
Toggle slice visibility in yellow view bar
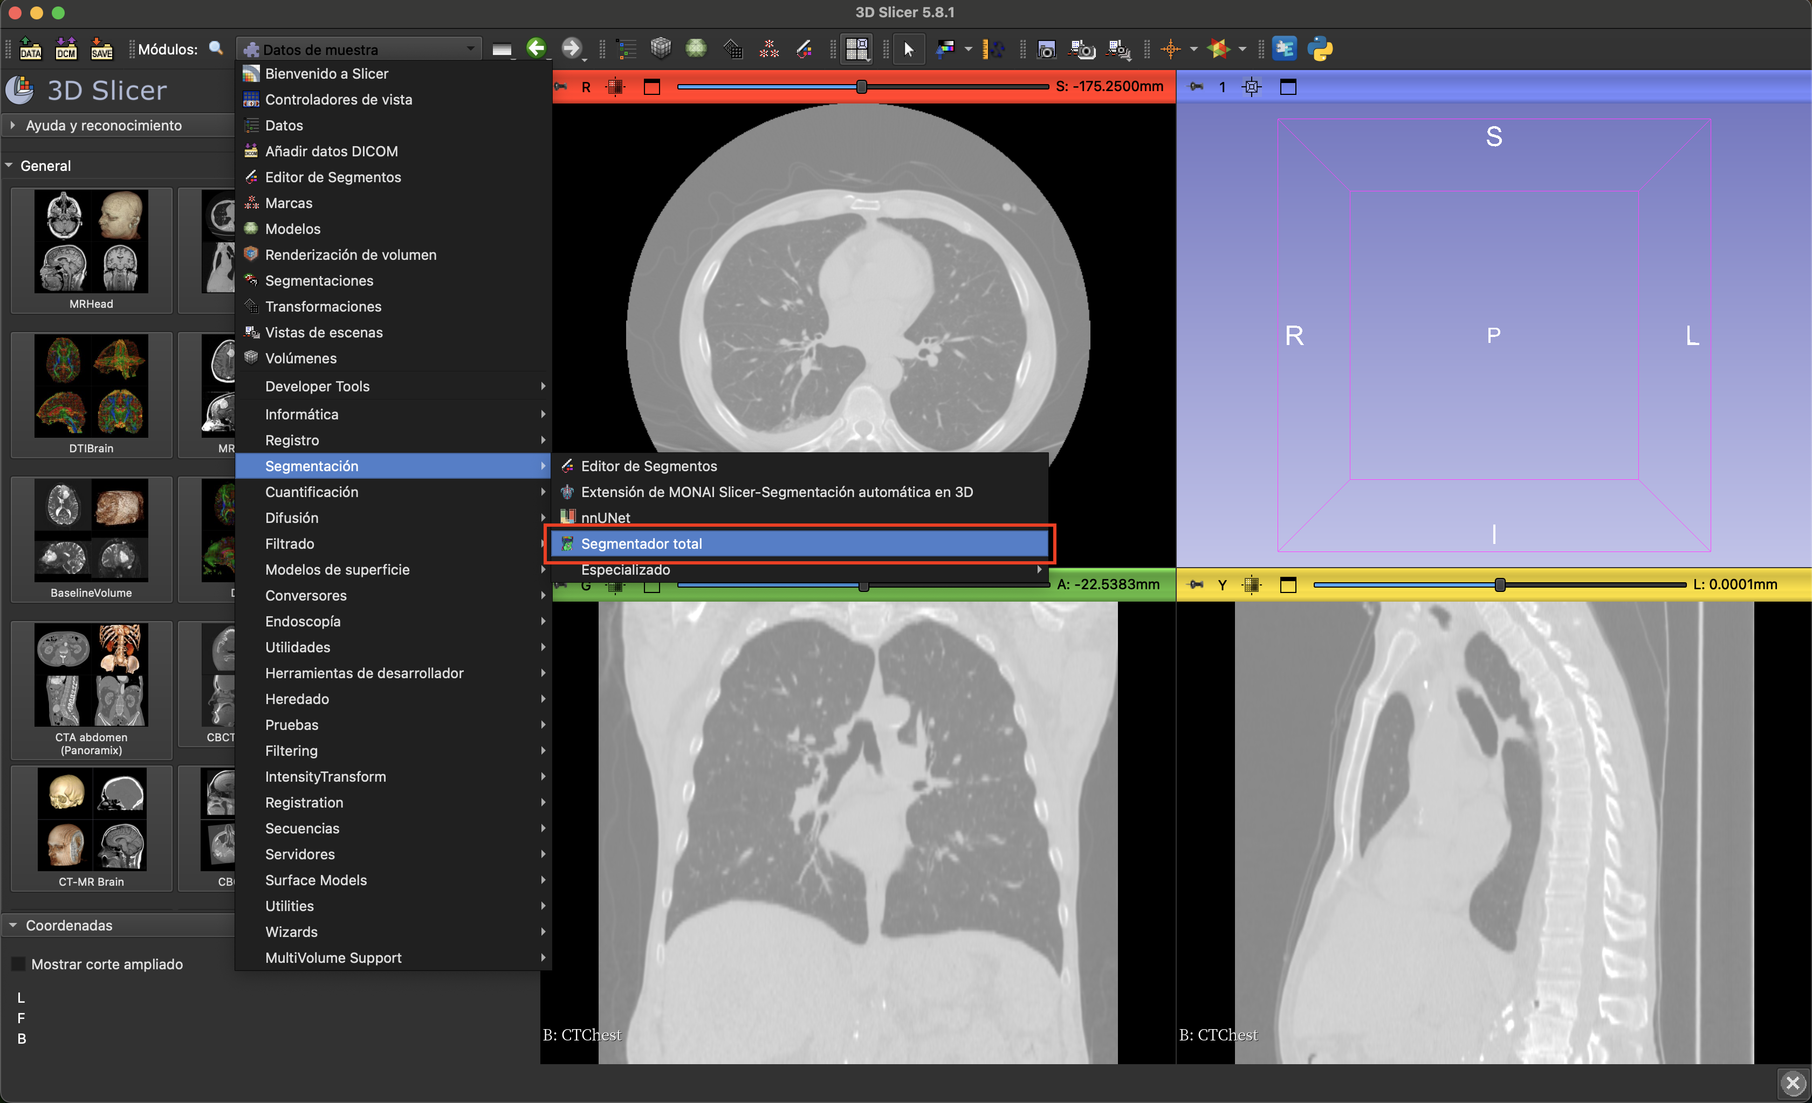(1251, 584)
